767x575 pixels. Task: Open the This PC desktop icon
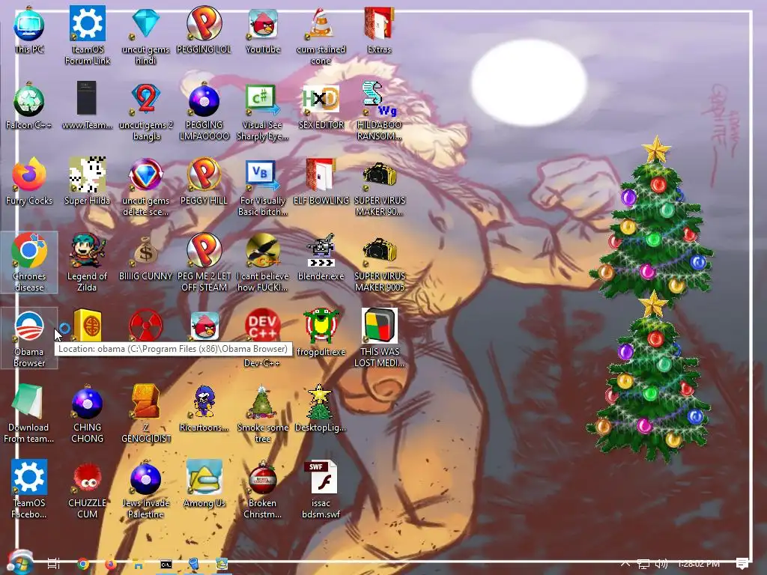click(x=29, y=30)
